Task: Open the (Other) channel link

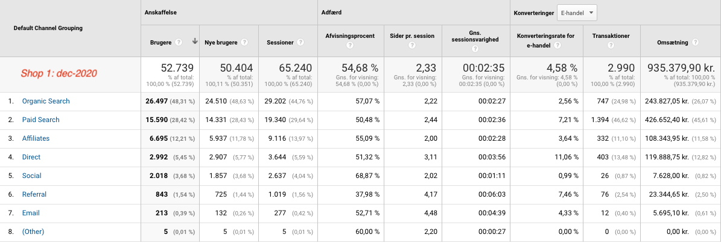Action: pos(33,232)
